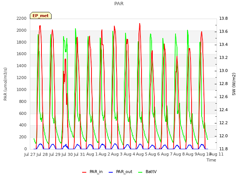Click the 12.8 right axis value

[223, 84]
